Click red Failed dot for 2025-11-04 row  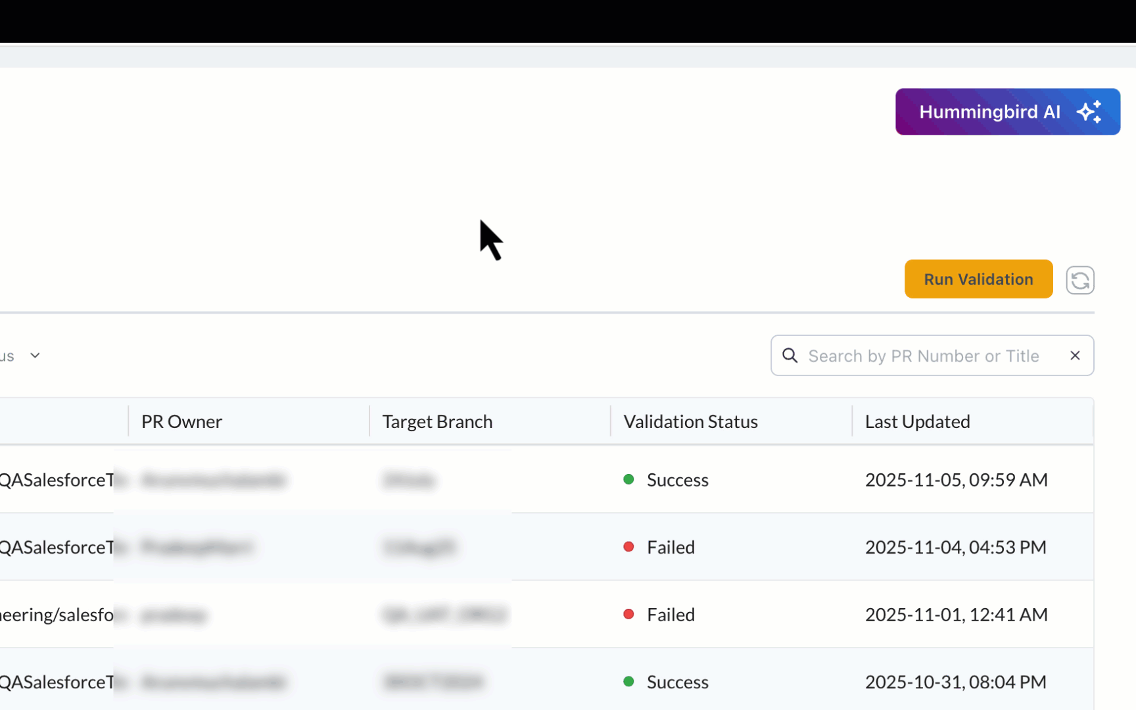coord(628,547)
